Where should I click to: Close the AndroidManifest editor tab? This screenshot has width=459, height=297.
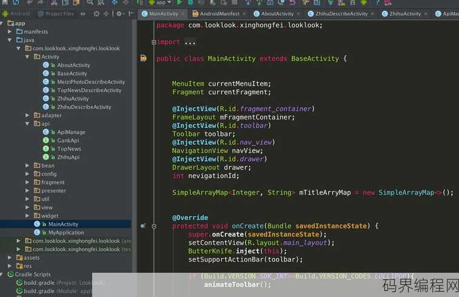click(x=244, y=13)
